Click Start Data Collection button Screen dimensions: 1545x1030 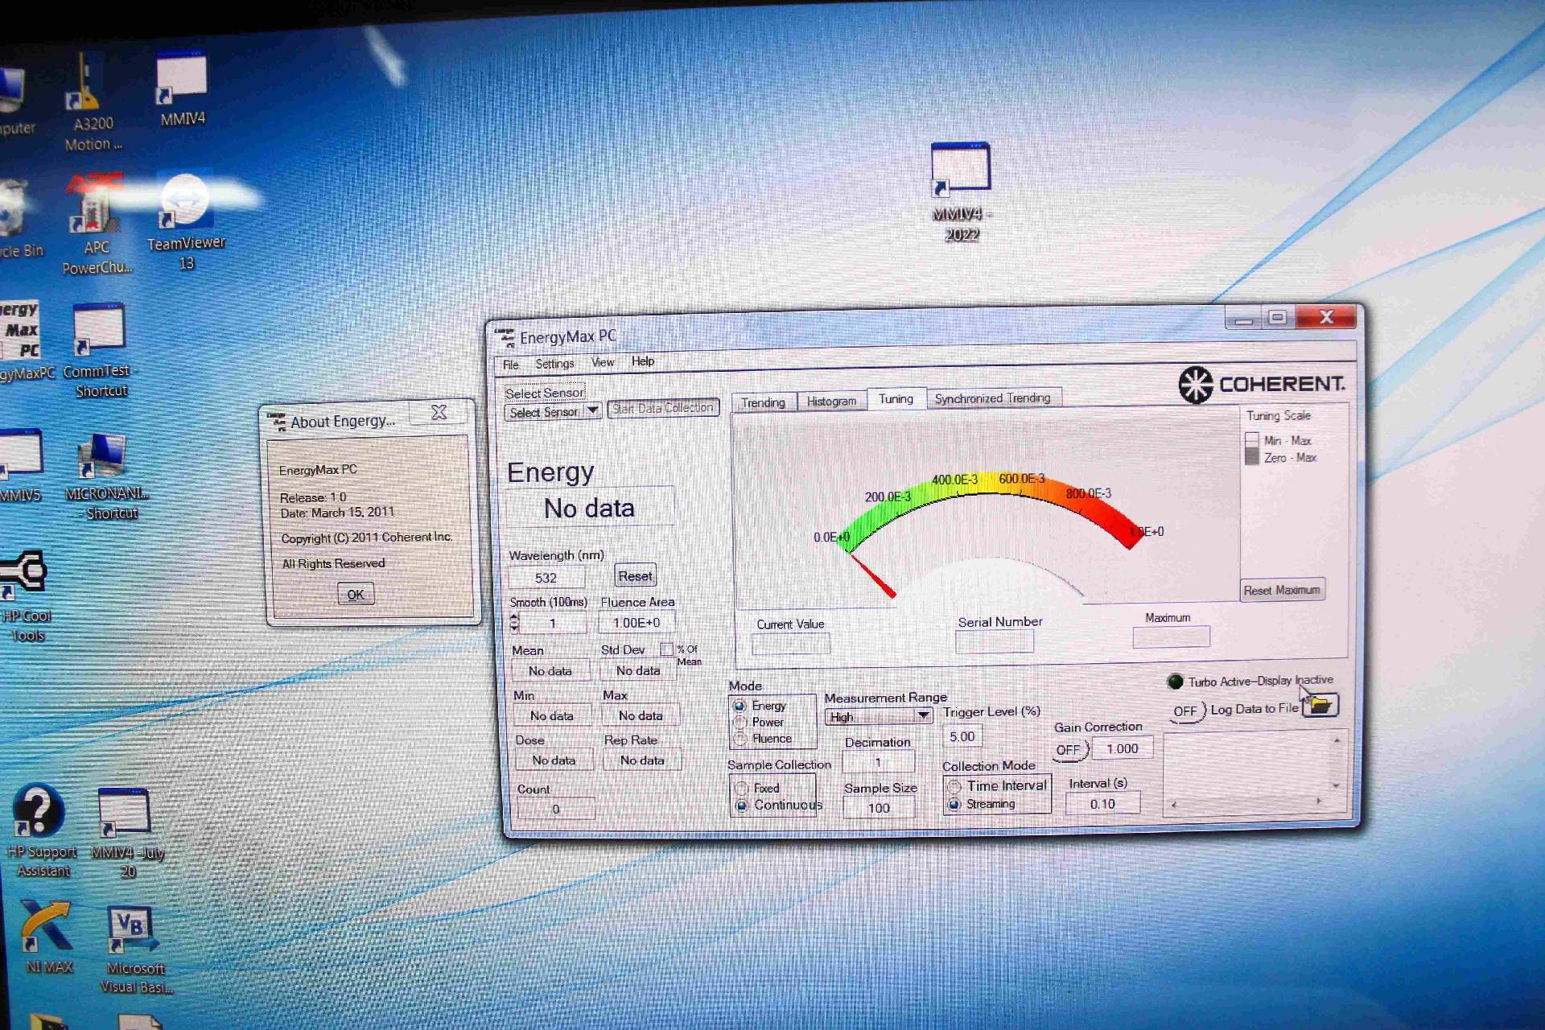(x=663, y=408)
